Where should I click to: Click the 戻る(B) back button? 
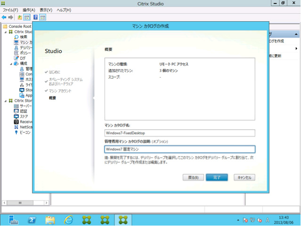193,178
